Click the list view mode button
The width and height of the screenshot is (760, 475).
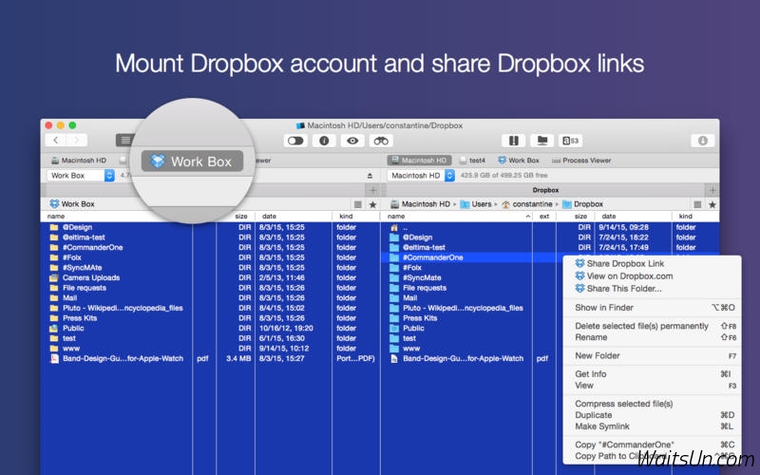[124, 141]
